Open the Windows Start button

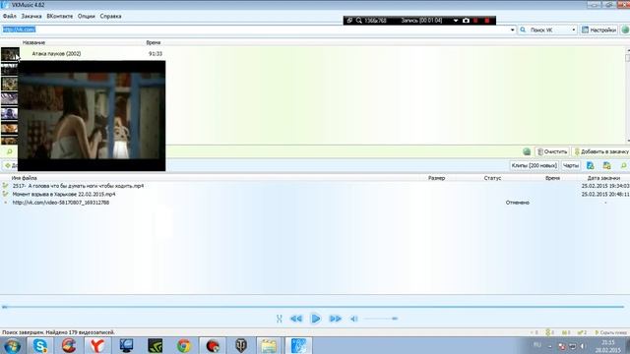click(12, 345)
